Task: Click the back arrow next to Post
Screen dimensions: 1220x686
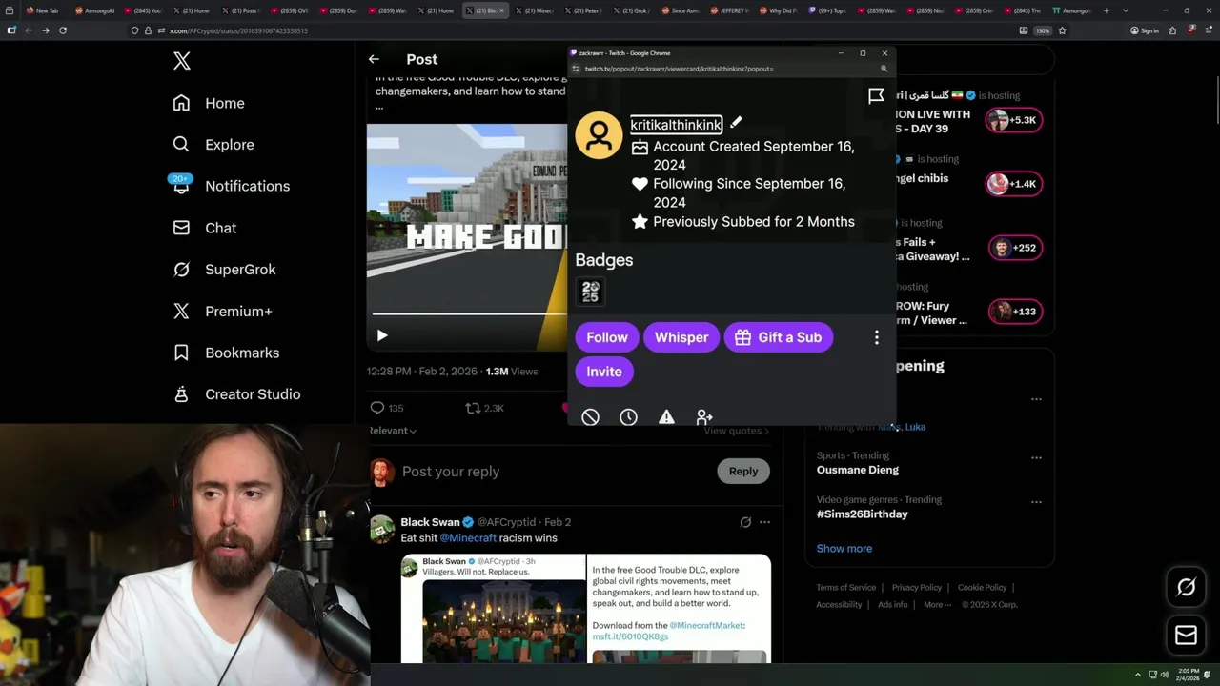Action: click(x=374, y=59)
